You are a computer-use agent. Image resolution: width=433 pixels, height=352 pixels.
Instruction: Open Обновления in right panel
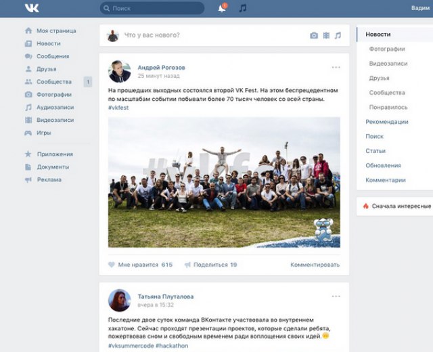coord(383,165)
